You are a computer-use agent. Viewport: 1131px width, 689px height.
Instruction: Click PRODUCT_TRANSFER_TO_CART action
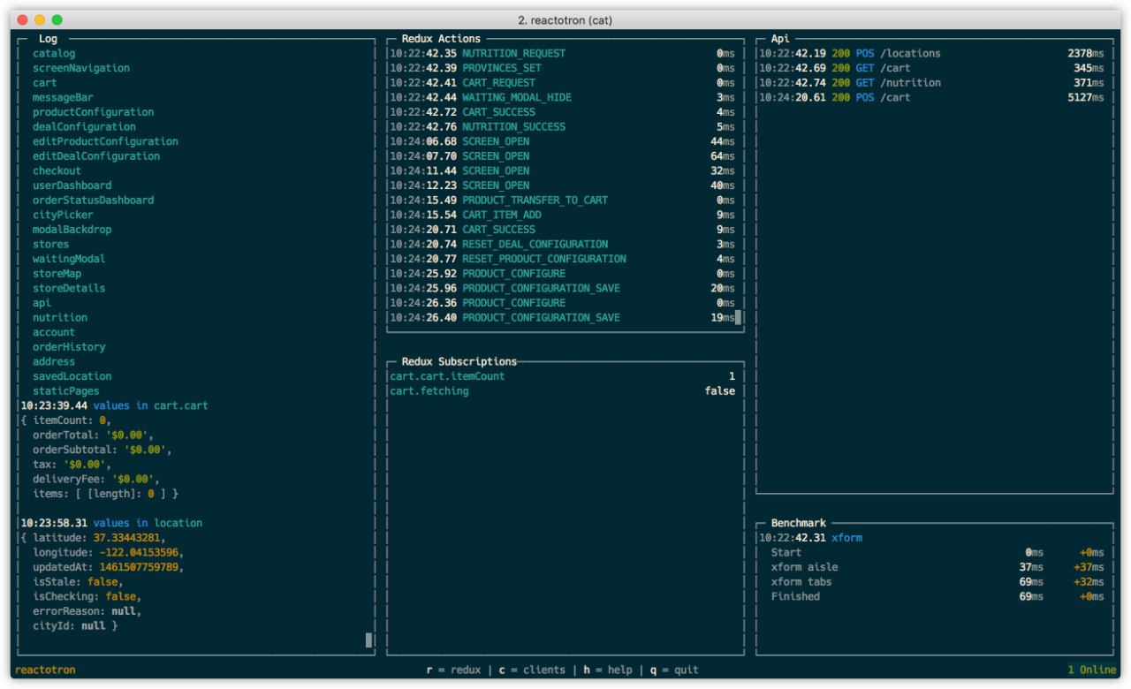point(563,201)
